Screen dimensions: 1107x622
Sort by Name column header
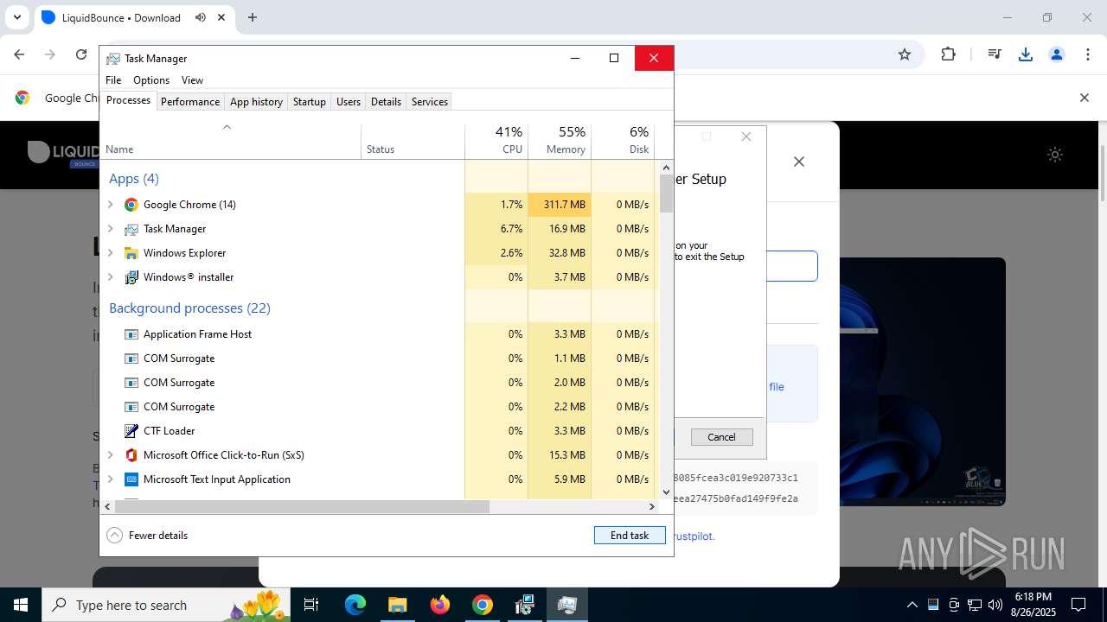pyautogui.click(x=231, y=141)
